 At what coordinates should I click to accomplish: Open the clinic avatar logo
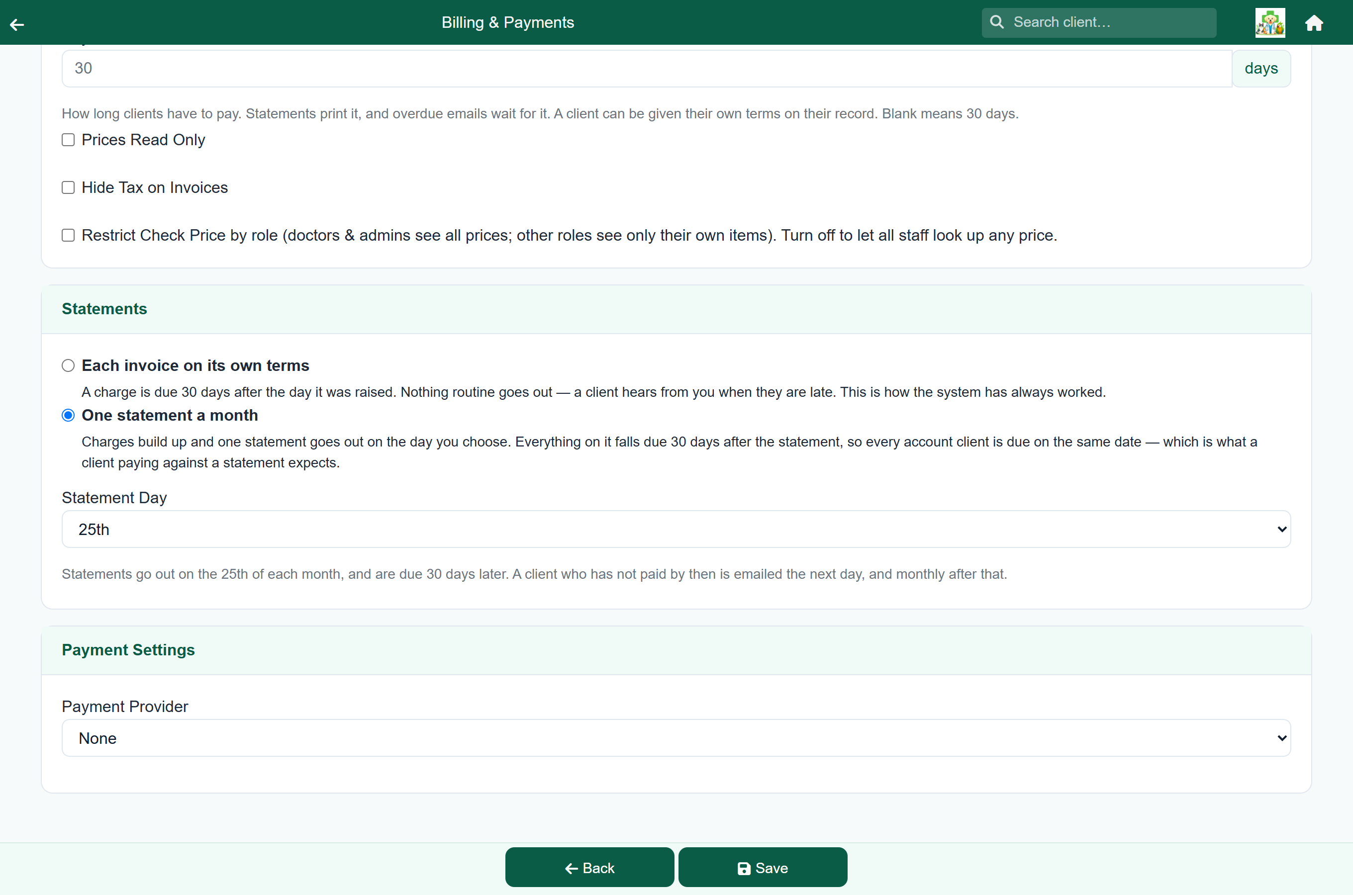1269,23
